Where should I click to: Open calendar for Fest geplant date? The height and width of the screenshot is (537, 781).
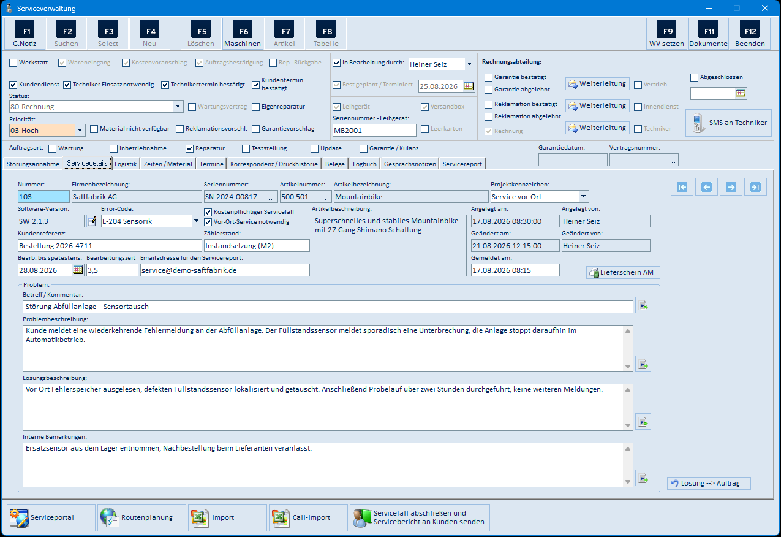(x=469, y=86)
